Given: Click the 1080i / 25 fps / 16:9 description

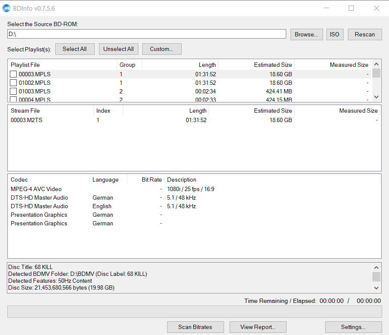Looking at the screenshot, I should 191,189.
